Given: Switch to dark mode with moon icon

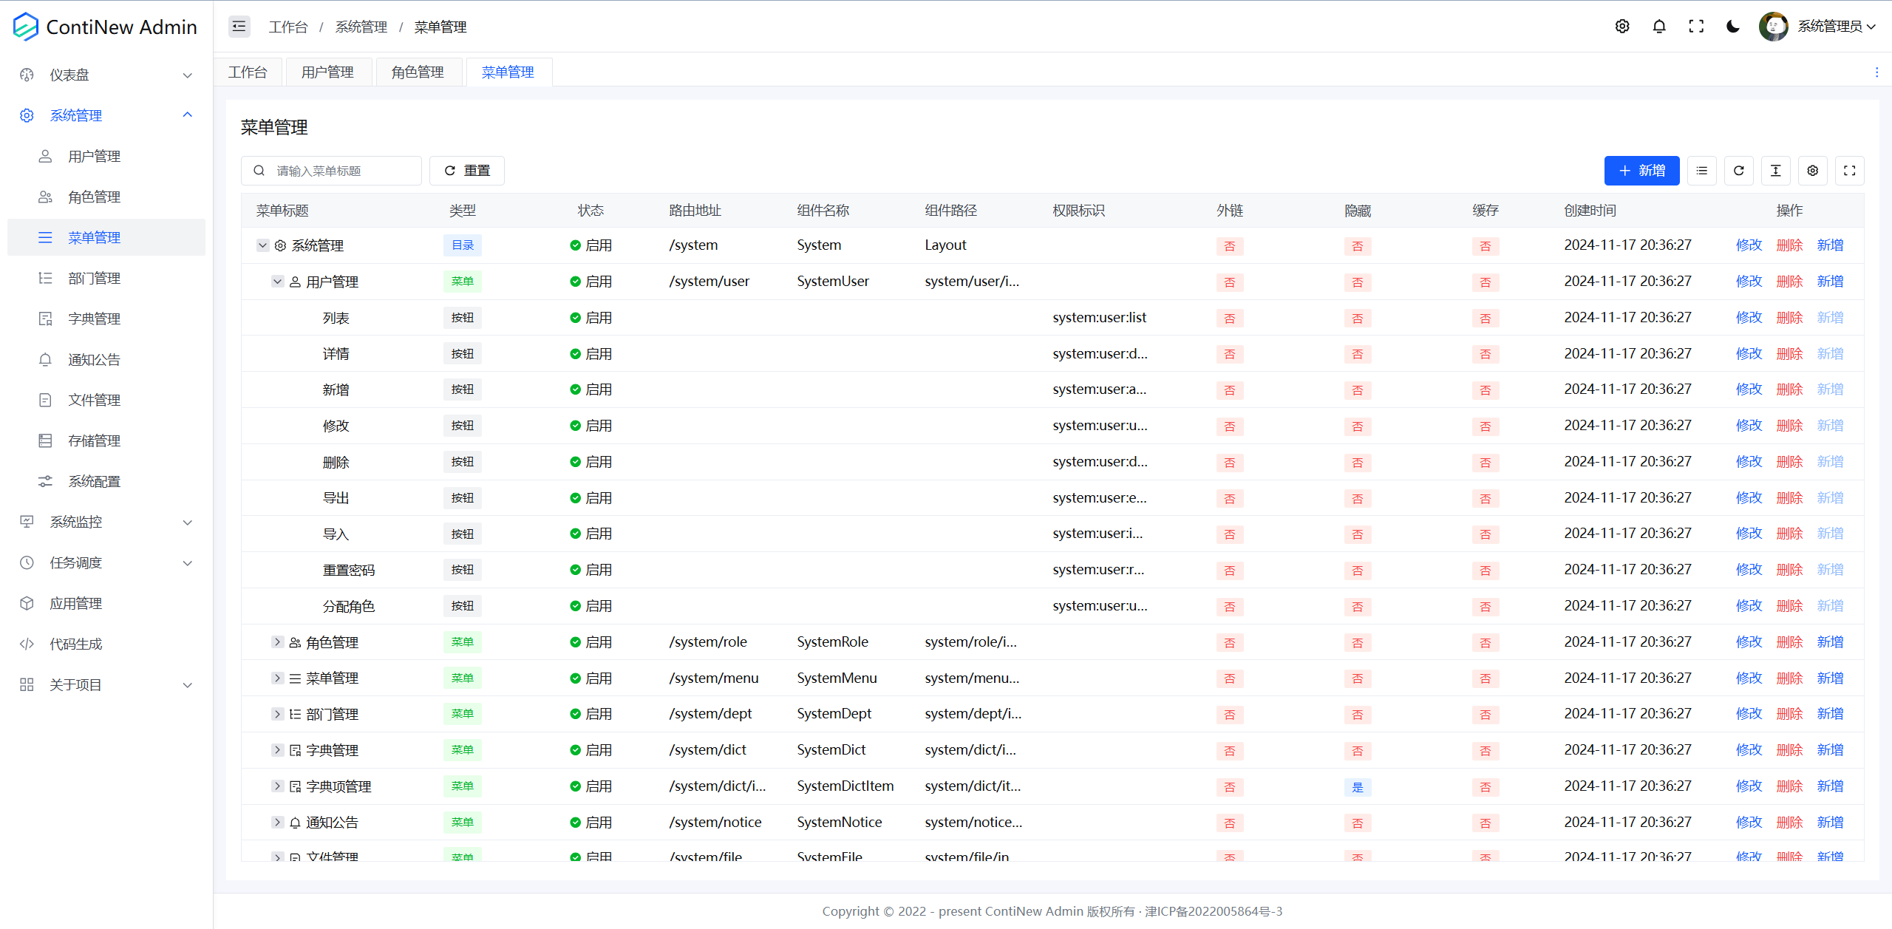Looking at the screenshot, I should [x=1733, y=27].
